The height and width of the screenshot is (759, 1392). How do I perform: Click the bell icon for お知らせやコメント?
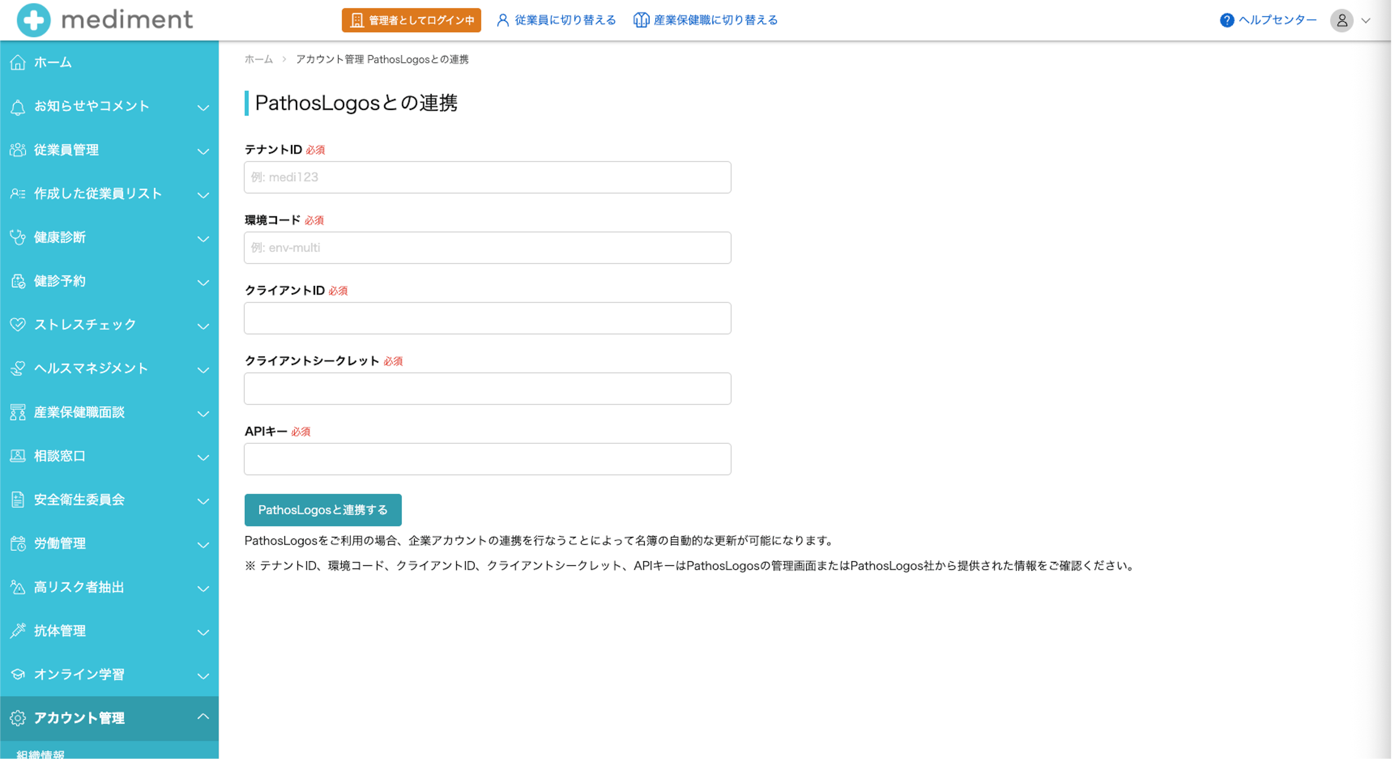coord(18,107)
